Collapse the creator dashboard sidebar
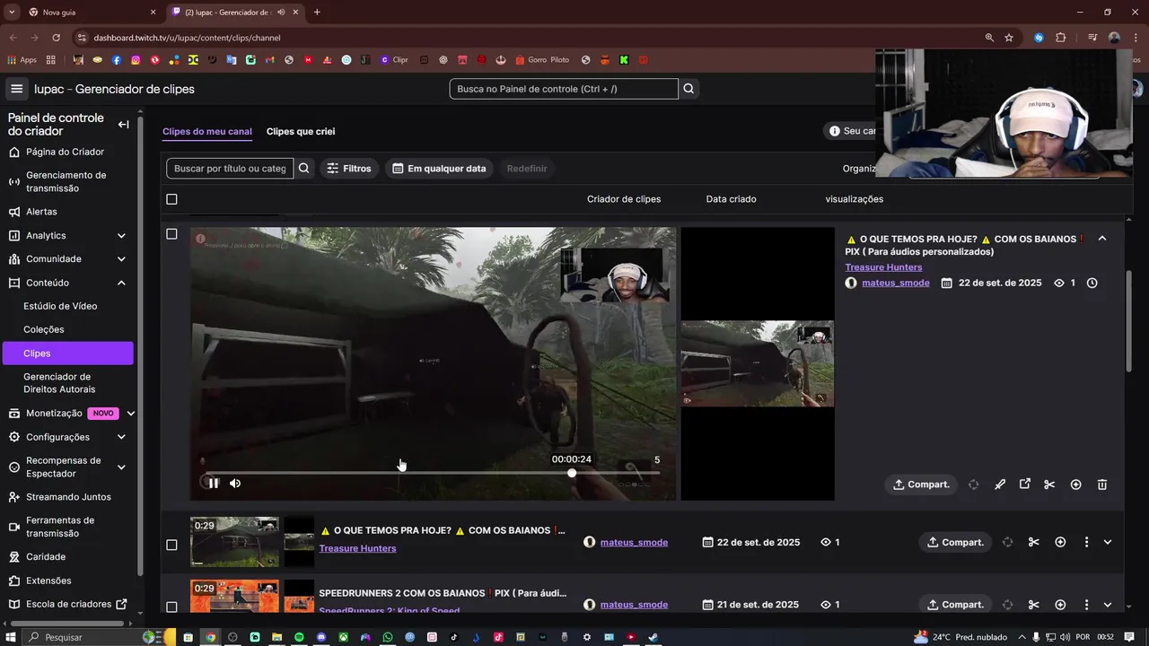The width and height of the screenshot is (1149, 646). [x=123, y=125]
